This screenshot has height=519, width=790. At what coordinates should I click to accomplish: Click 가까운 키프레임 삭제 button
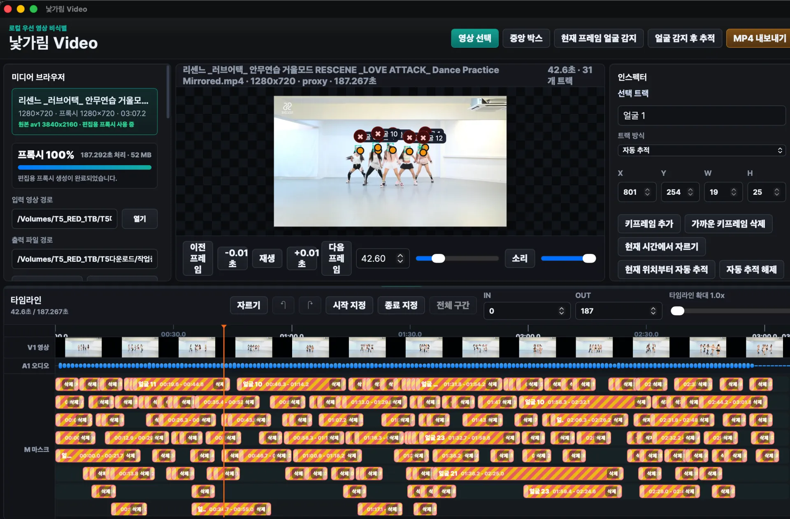click(x=728, y=224)
